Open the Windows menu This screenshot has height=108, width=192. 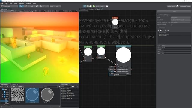point(21,3)
